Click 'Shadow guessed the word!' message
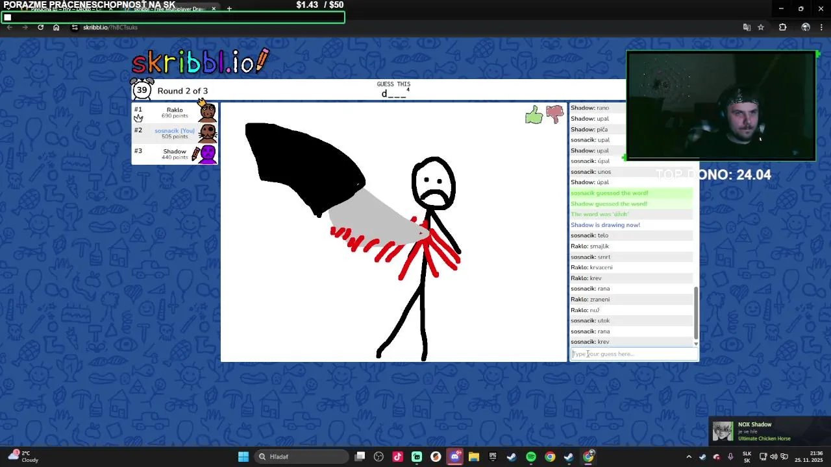The width and height of the screenshot is (831, 467). (x=609, y=204)
